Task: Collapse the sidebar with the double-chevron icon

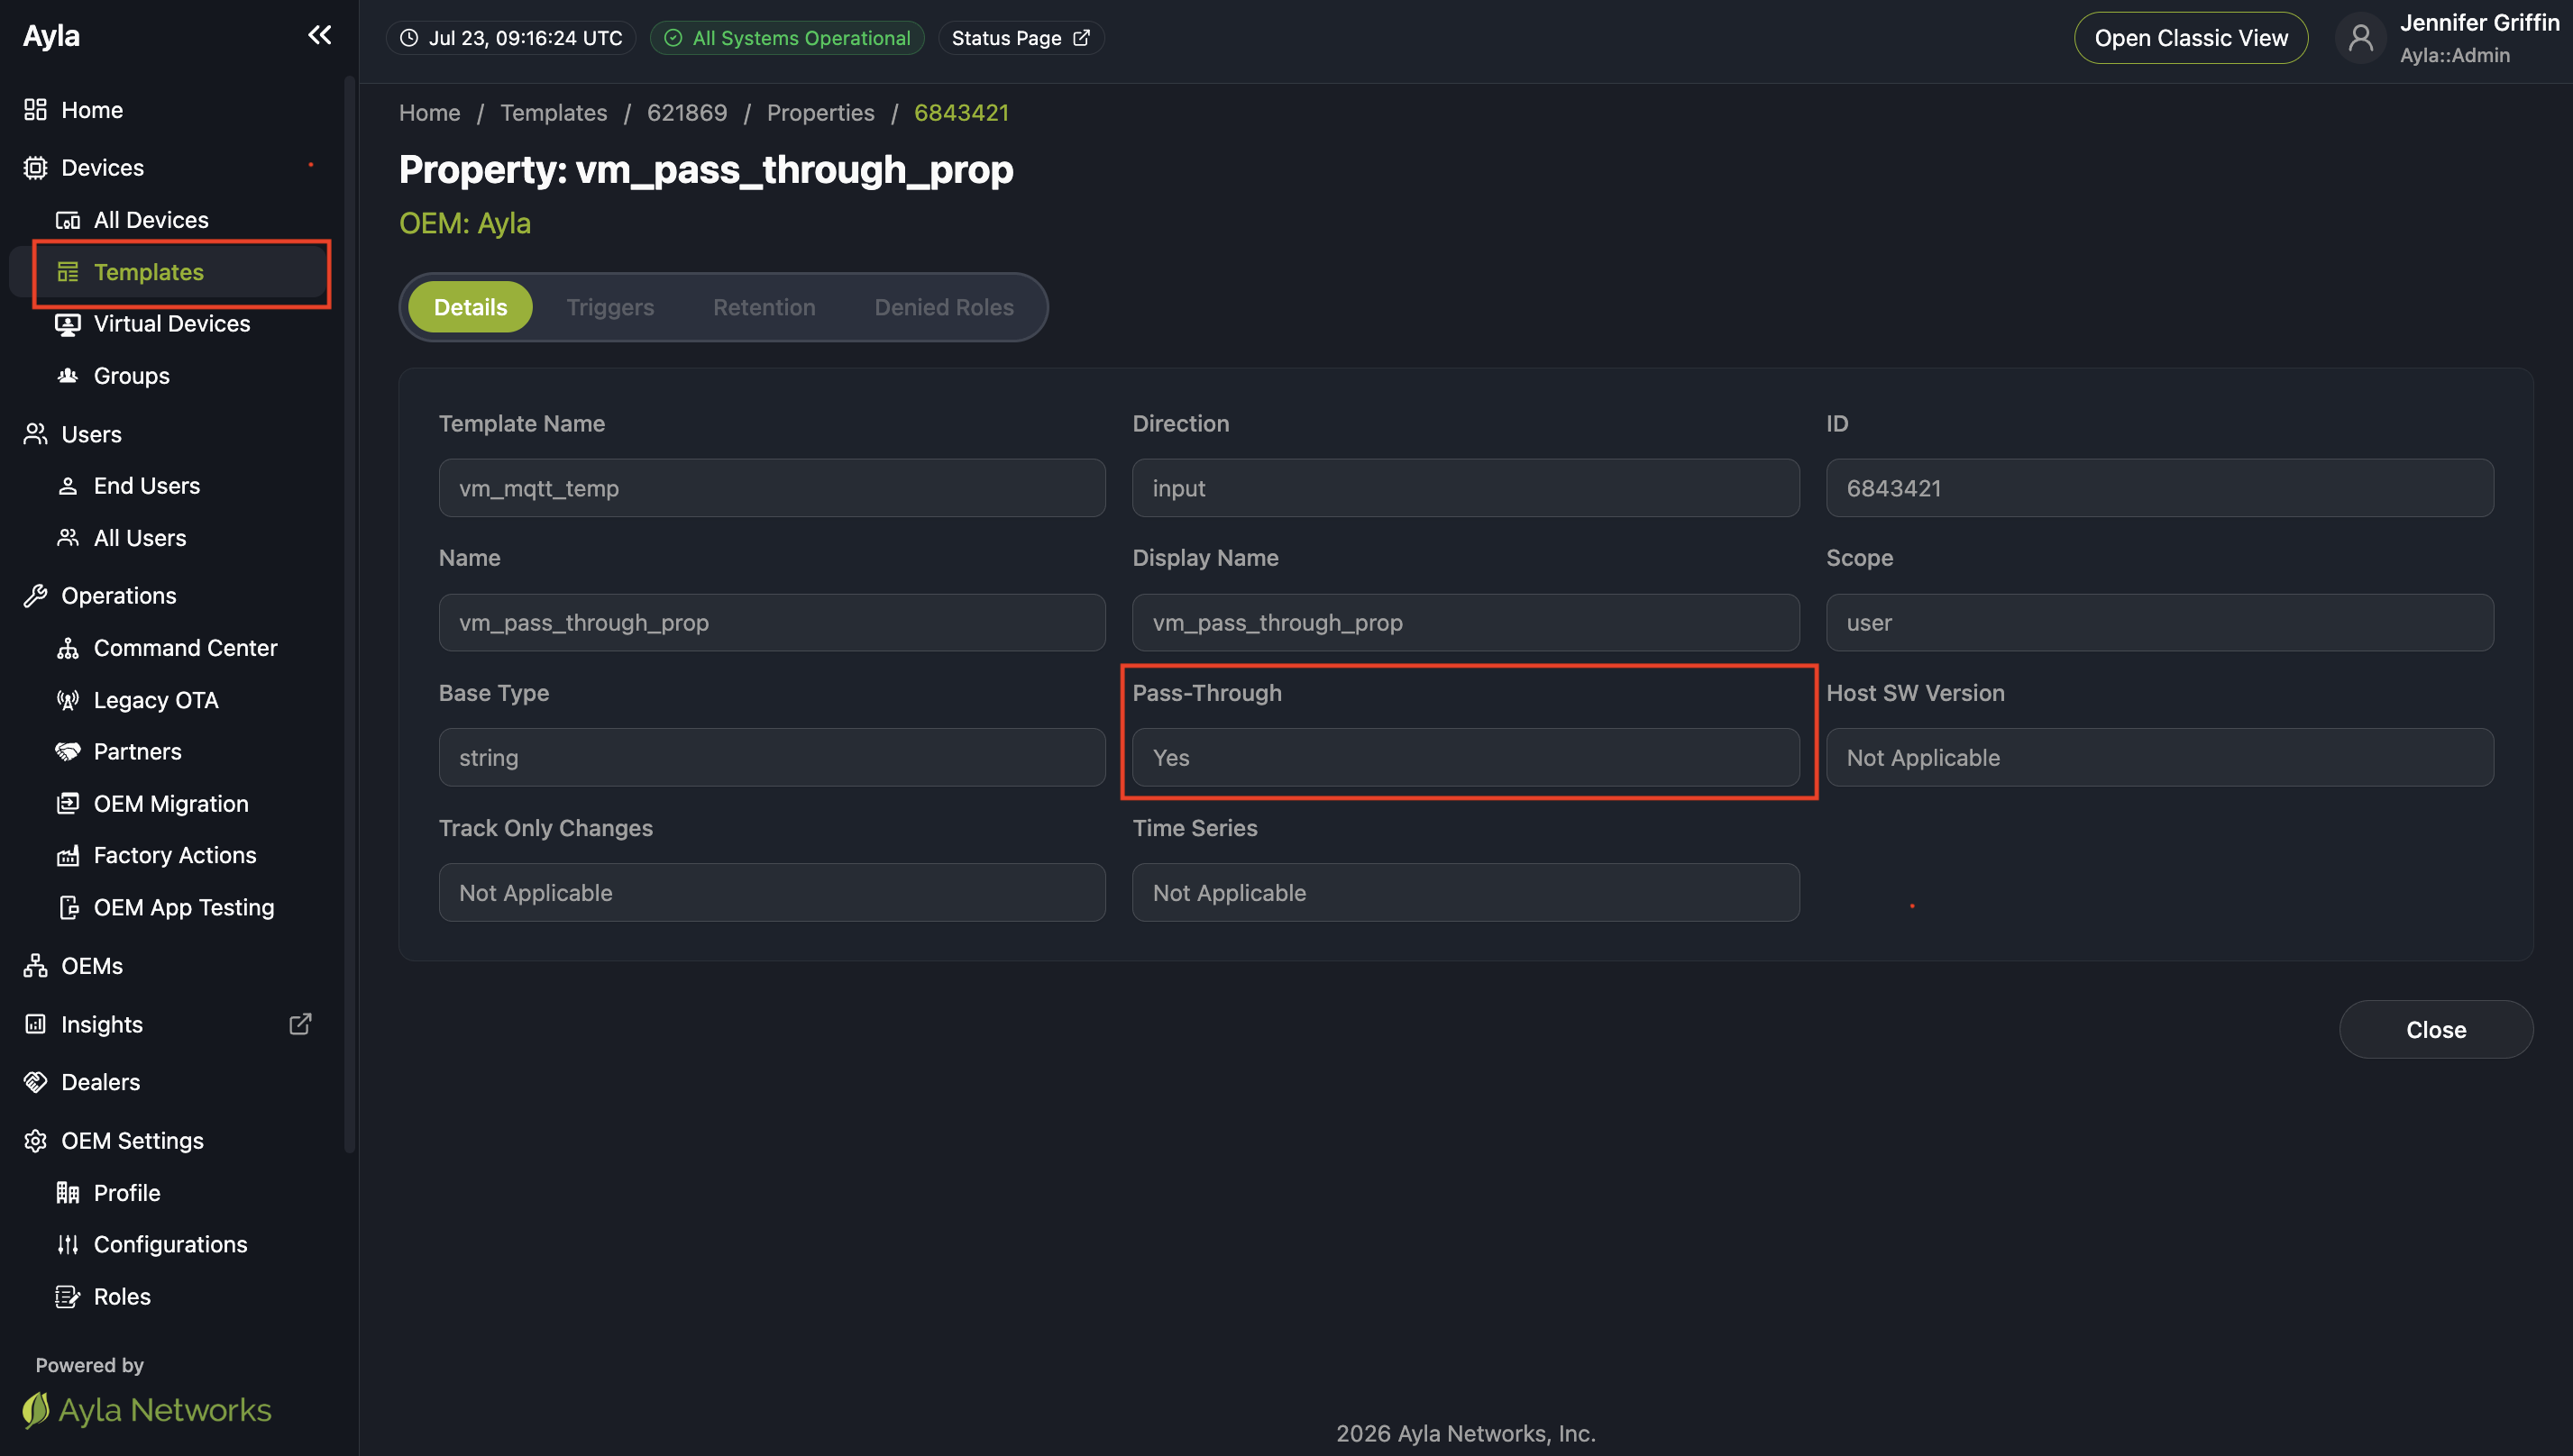Action: [x=319, y=36]
